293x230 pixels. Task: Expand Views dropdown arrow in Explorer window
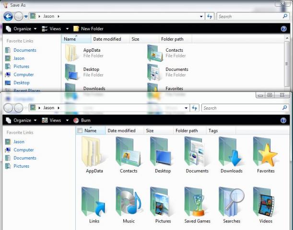coord(67,120)
